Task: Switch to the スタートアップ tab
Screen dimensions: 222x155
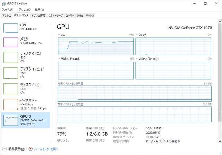Action: [x=55, y=16]
